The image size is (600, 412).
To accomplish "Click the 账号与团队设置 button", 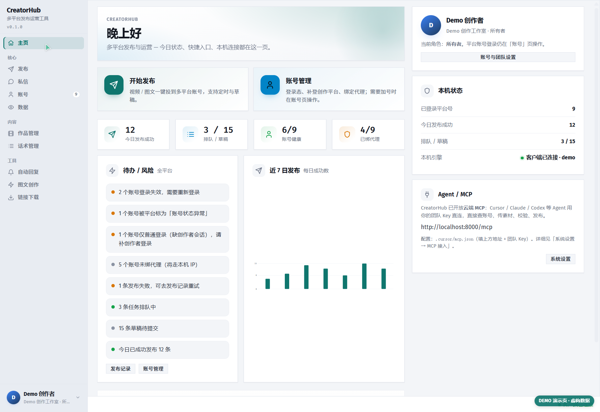I will pos(498,57).
